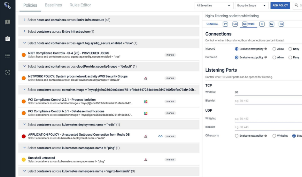Select Deny for Outbound connections
Image resolution: width=302 pixels, height=177 pixels.
click(290, 58)
